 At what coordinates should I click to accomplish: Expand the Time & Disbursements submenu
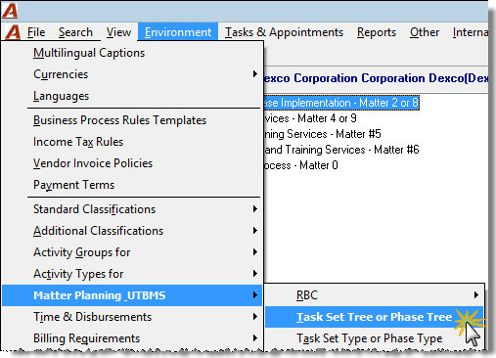coord(132,317)
